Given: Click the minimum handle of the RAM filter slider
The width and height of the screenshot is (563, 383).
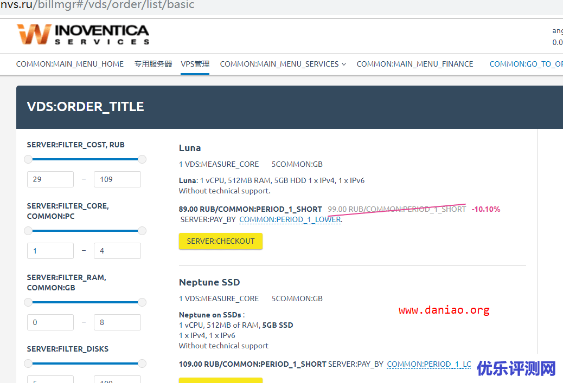Looking at the screenshot, I should (x=28, y=302).
